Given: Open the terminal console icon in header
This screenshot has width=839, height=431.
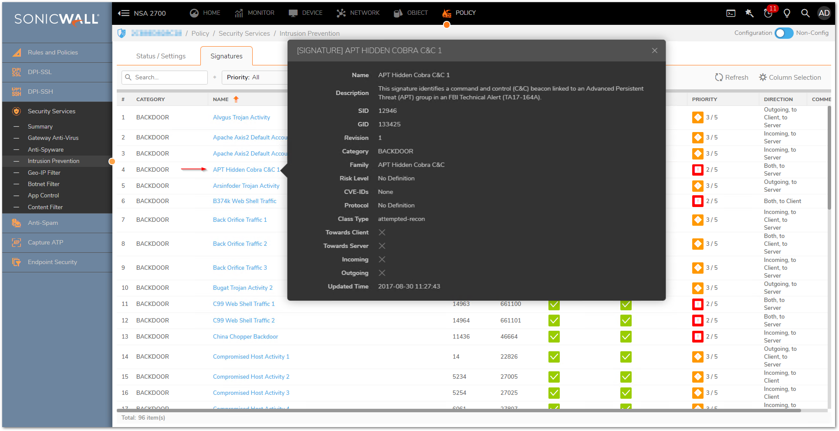Looking at the screenshot, I should point(731,13).
